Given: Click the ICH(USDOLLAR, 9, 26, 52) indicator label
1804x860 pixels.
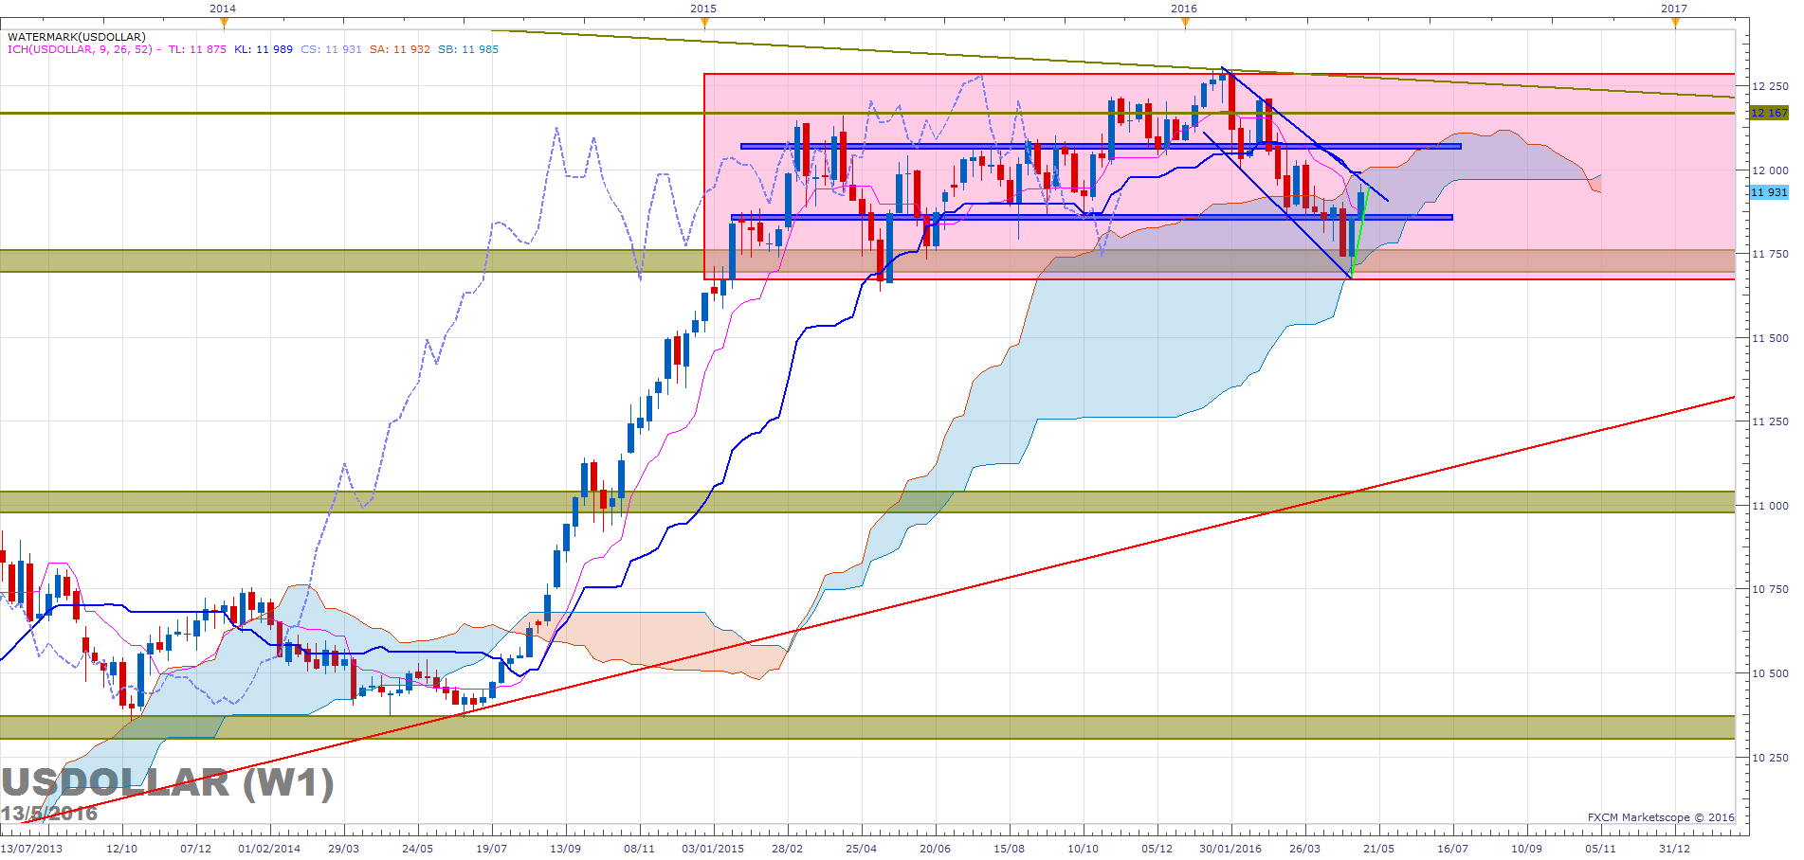Looking at the screenshot, I should (x=80, y=49).
